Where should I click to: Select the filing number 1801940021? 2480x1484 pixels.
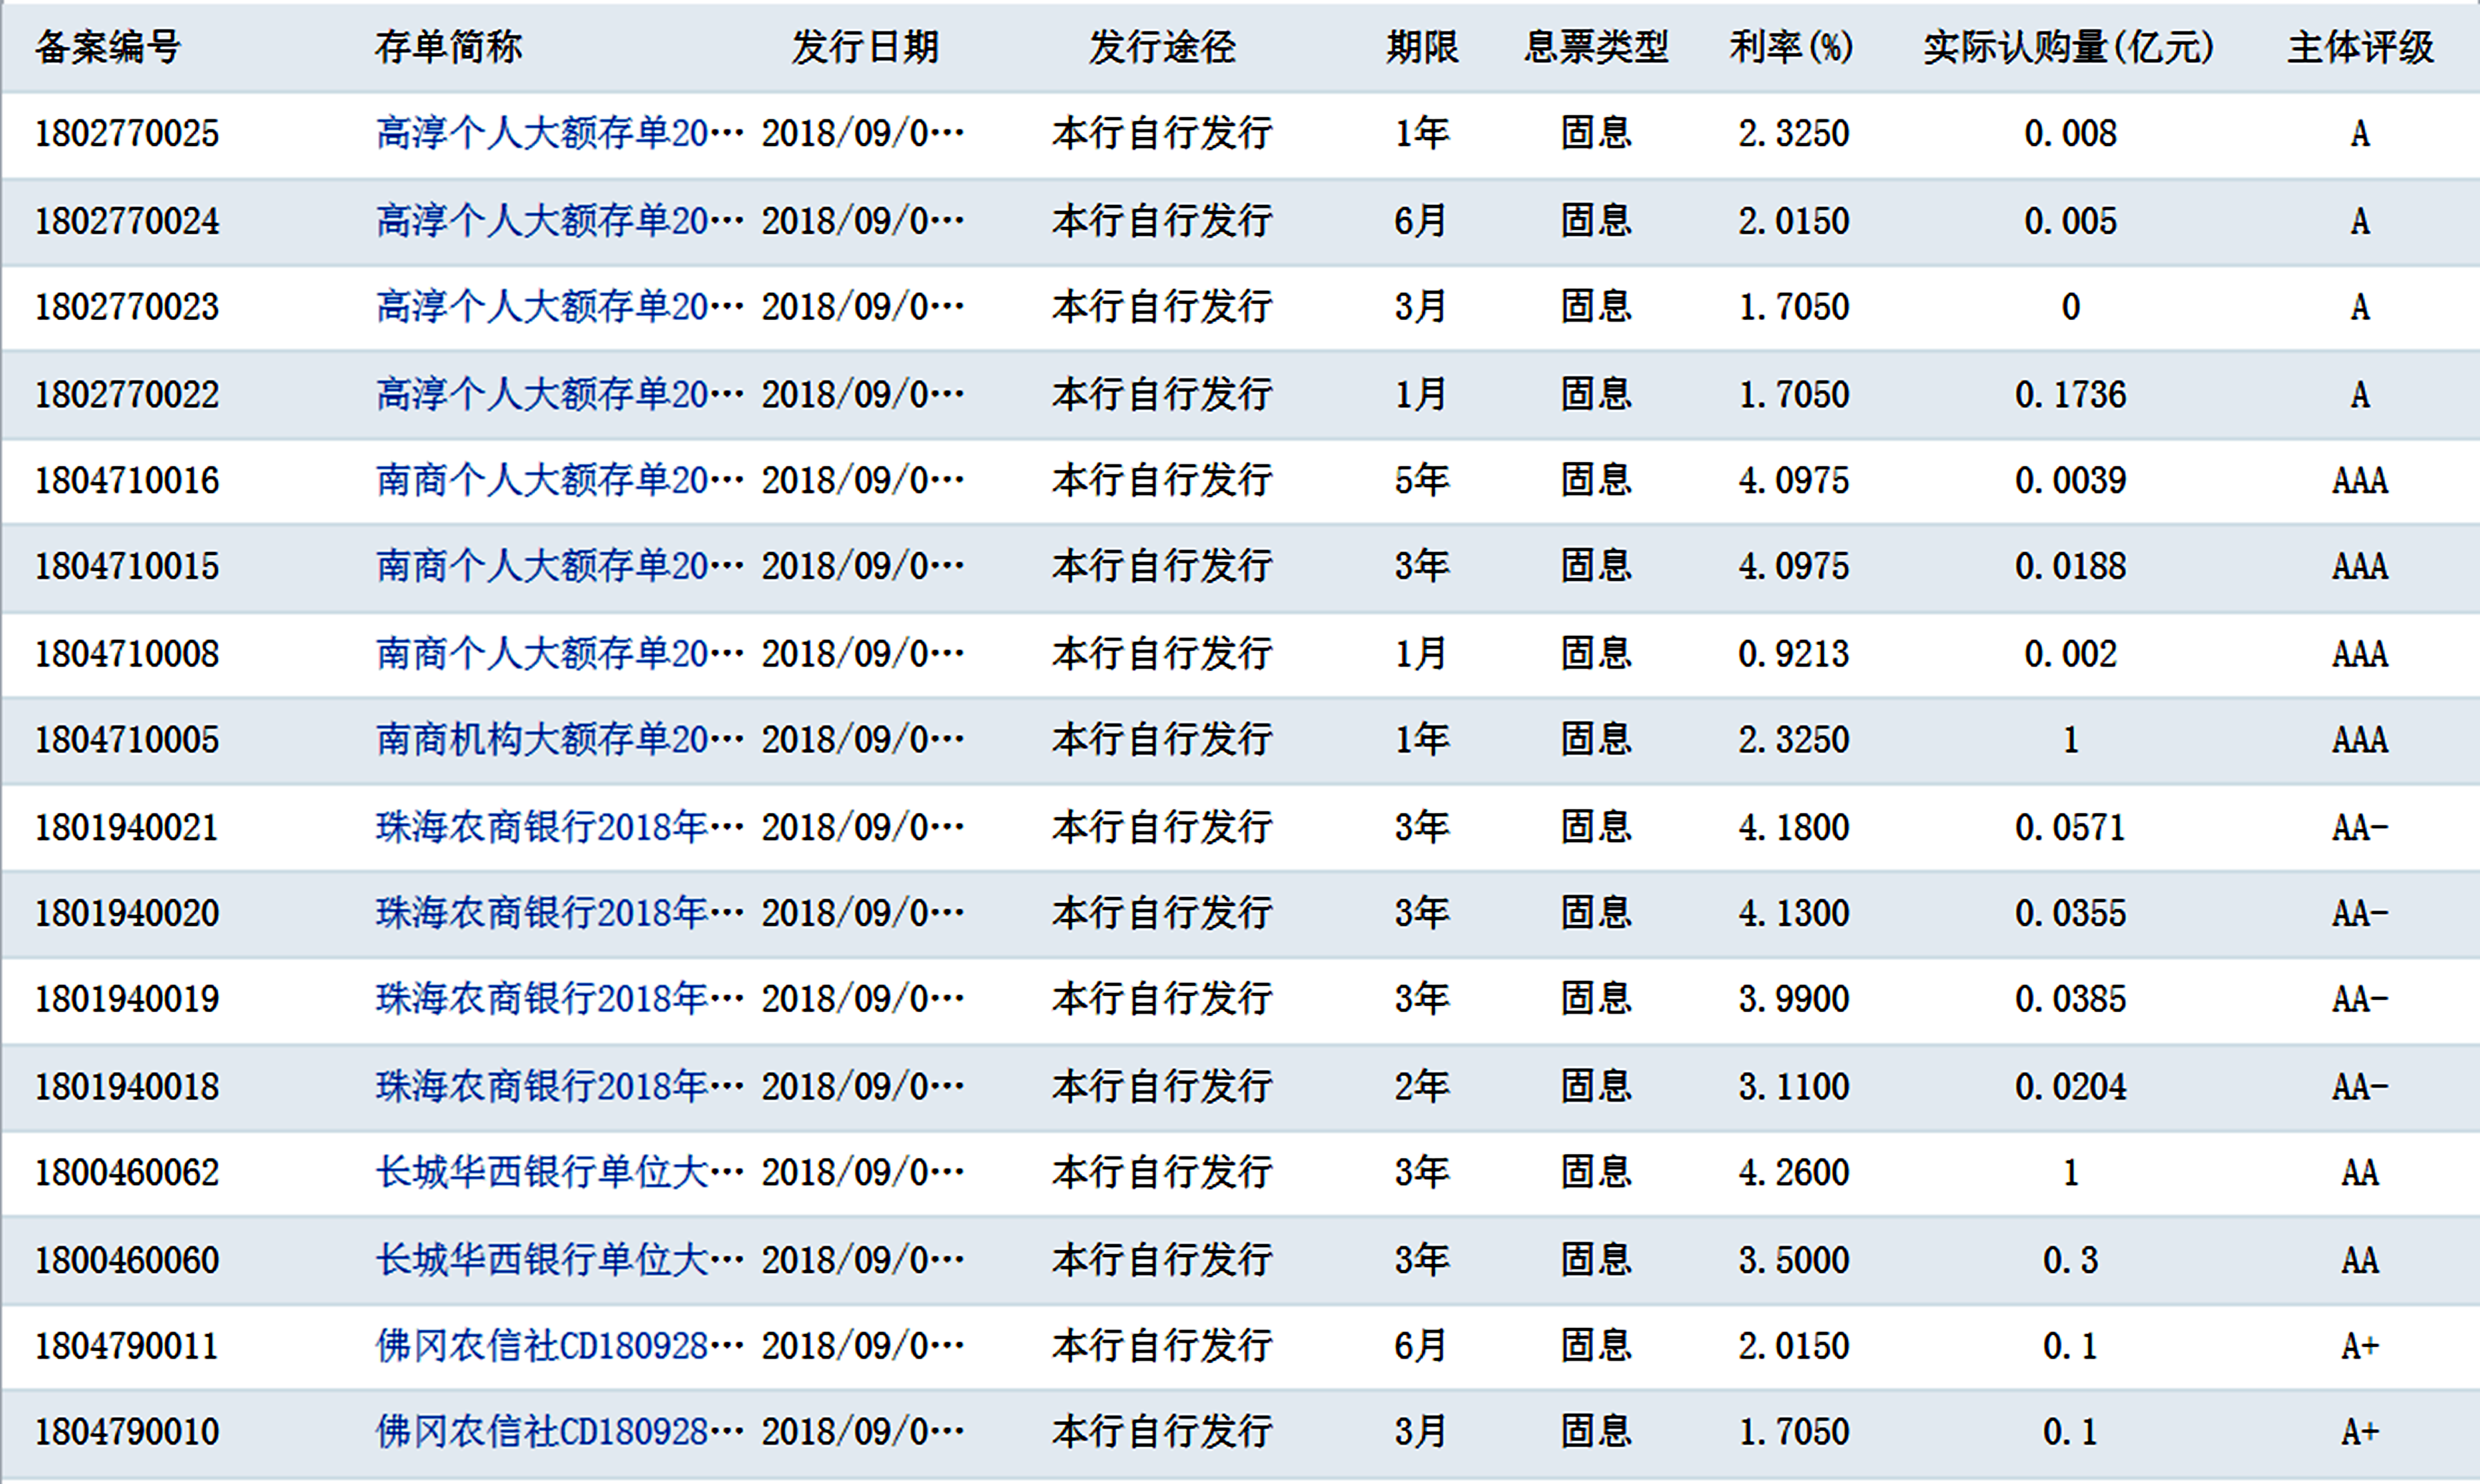coord(127,827)
